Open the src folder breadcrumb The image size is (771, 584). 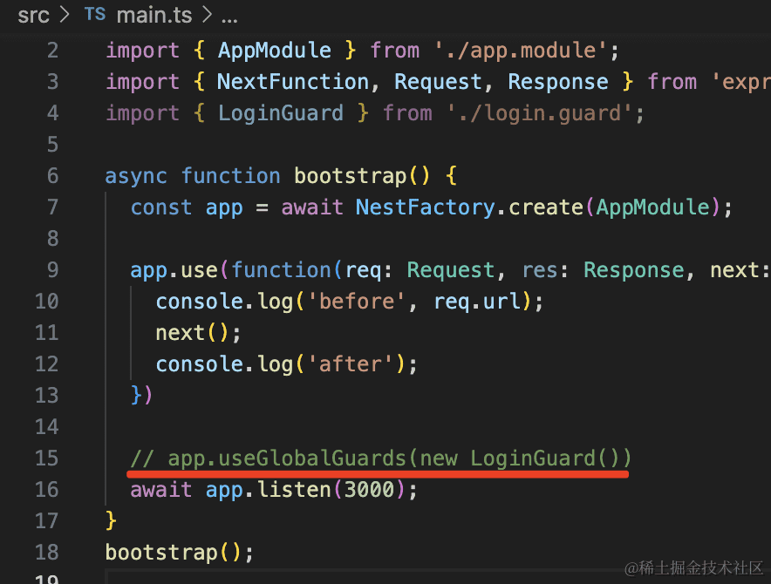tap(33, 15)
